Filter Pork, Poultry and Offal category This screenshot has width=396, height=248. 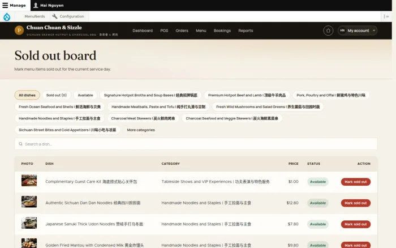pos(331,95)
